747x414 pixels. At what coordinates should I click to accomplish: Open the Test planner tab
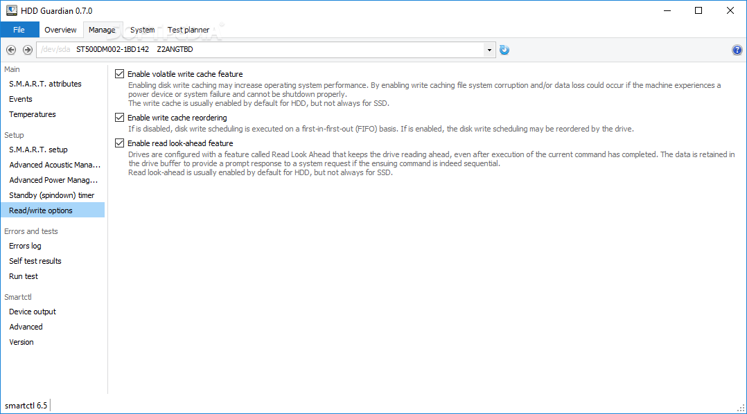(188, 30)
